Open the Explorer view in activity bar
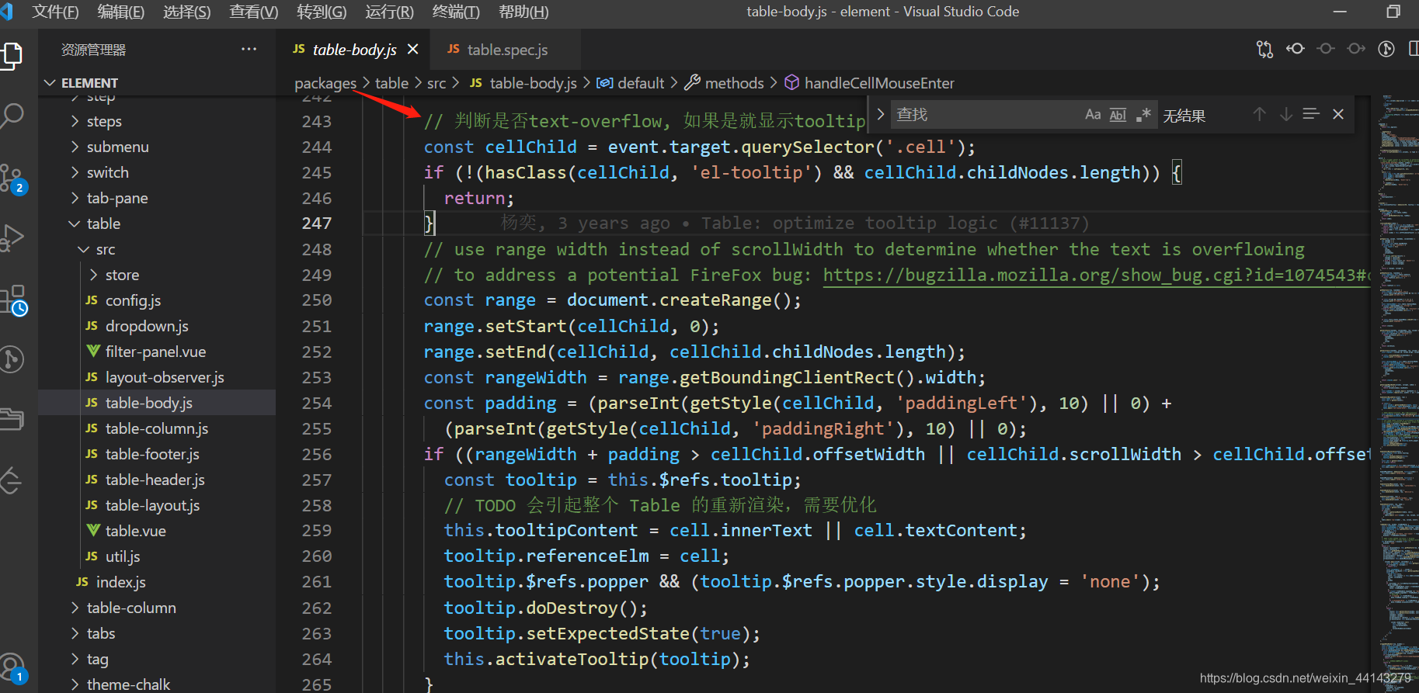Screen dimensions: 1419x693 point(12,56)
